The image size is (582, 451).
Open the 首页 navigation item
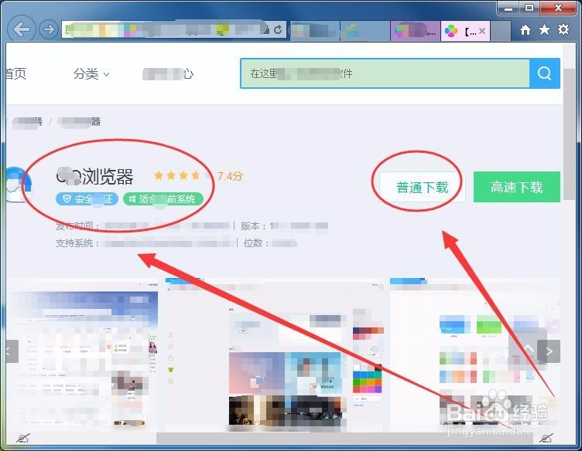(15, 73)
